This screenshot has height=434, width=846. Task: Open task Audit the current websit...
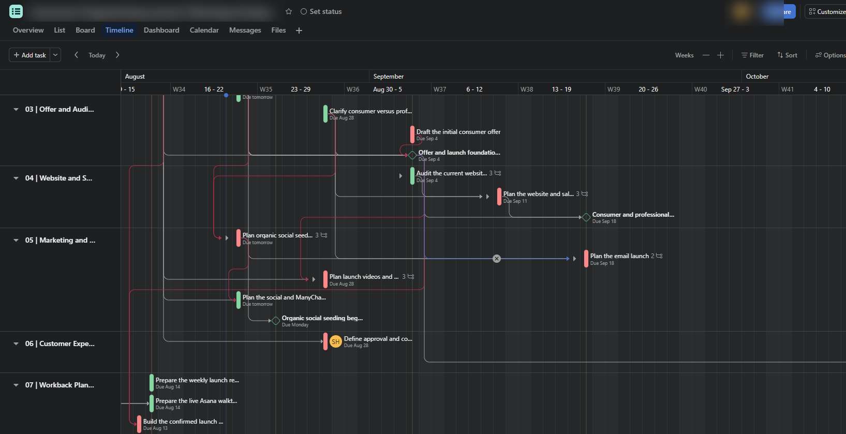tap(452, 173)
